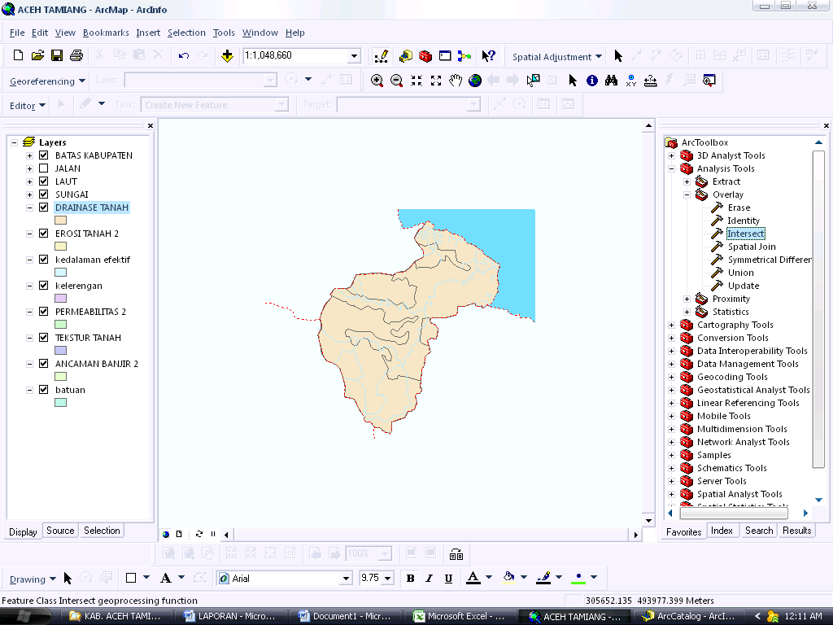Uncheck the SUNGAI layer
Image resolution: width=833 pixels, height=625 pixels.
coord(44,194)
